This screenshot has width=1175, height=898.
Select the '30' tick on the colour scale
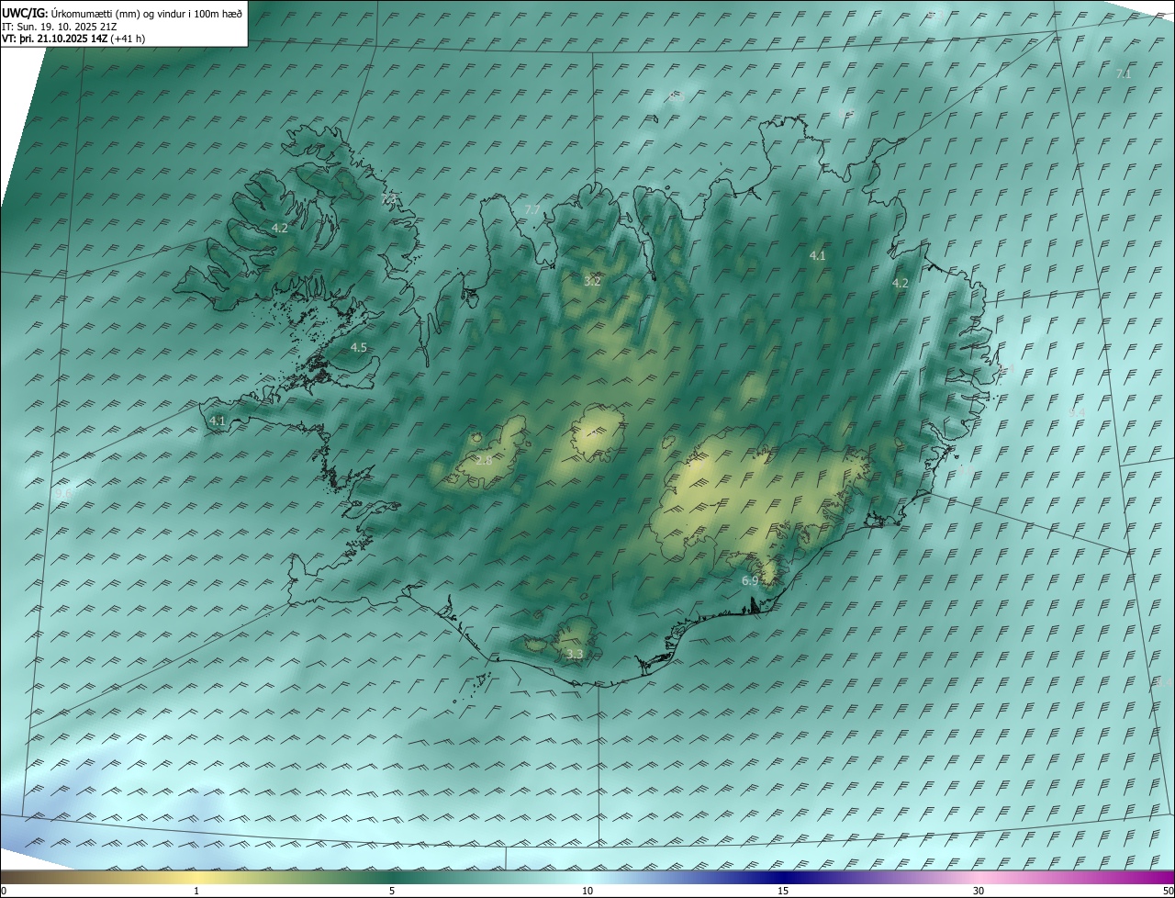point(979,891)
